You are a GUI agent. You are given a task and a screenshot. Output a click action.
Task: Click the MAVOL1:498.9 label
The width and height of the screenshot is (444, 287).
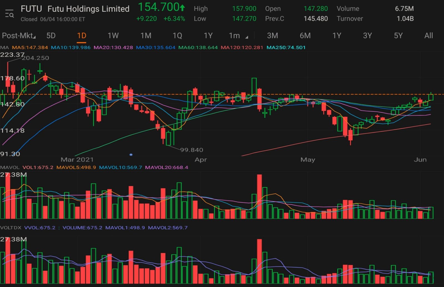pyautogui.click(x=125, y=228)
